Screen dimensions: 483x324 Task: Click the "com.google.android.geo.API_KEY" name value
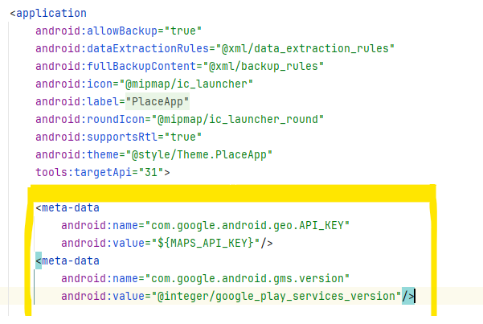click(x=248, y=225)
